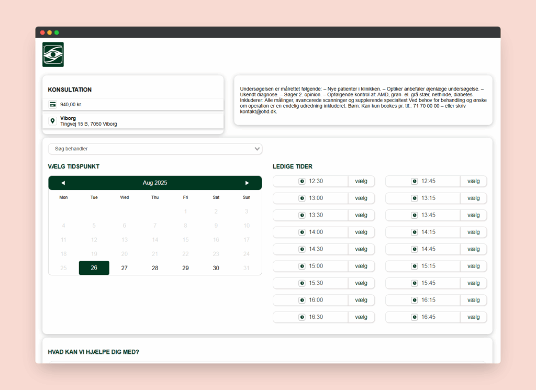Click the green maximize window dot
536x390 pixels.
click(57, 32)
